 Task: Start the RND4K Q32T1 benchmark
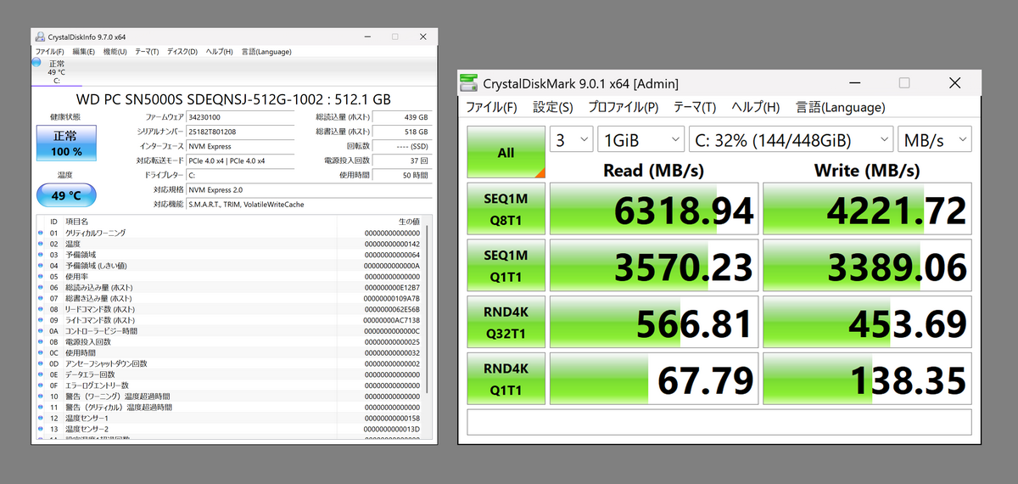coord(506,322)
